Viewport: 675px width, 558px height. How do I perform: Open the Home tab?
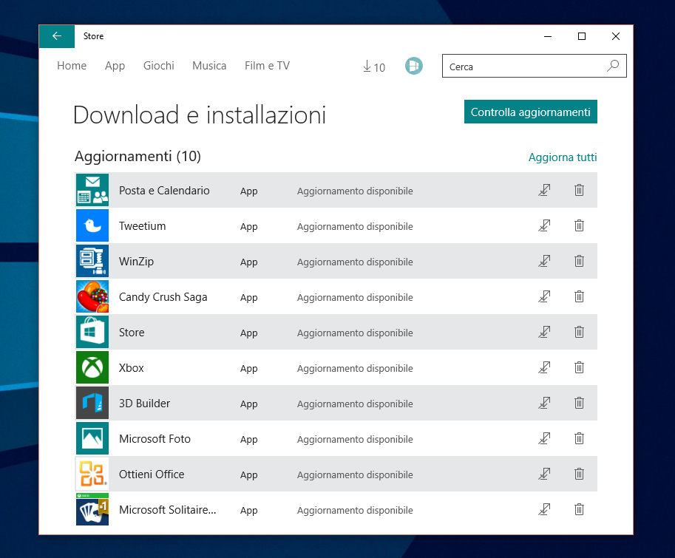pyautogui.click(x=72, y=65)
